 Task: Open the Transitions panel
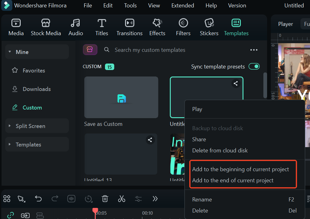coord(129,27)
